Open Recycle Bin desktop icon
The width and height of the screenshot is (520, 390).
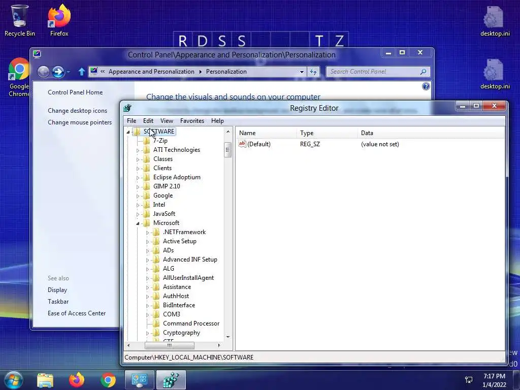click(19, 20)
